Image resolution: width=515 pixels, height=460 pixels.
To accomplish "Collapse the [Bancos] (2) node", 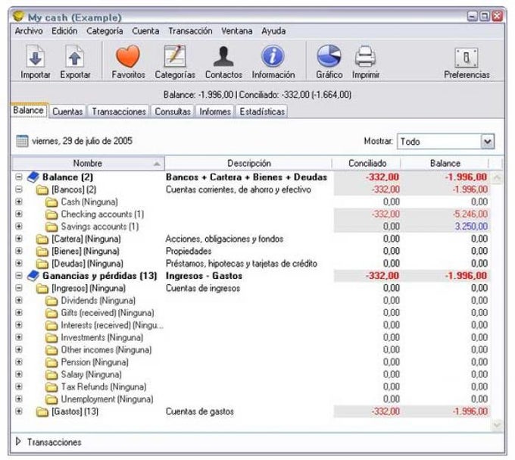I will point(19,189).
